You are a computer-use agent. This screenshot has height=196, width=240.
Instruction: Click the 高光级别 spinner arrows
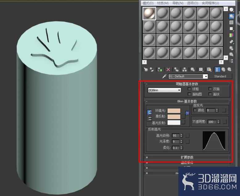tap(181, 136)
